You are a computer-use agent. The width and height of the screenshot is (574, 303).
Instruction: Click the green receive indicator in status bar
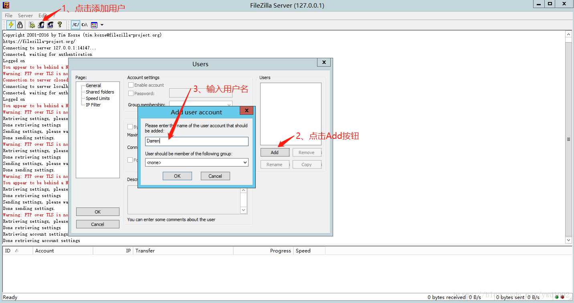coord(557,297)
